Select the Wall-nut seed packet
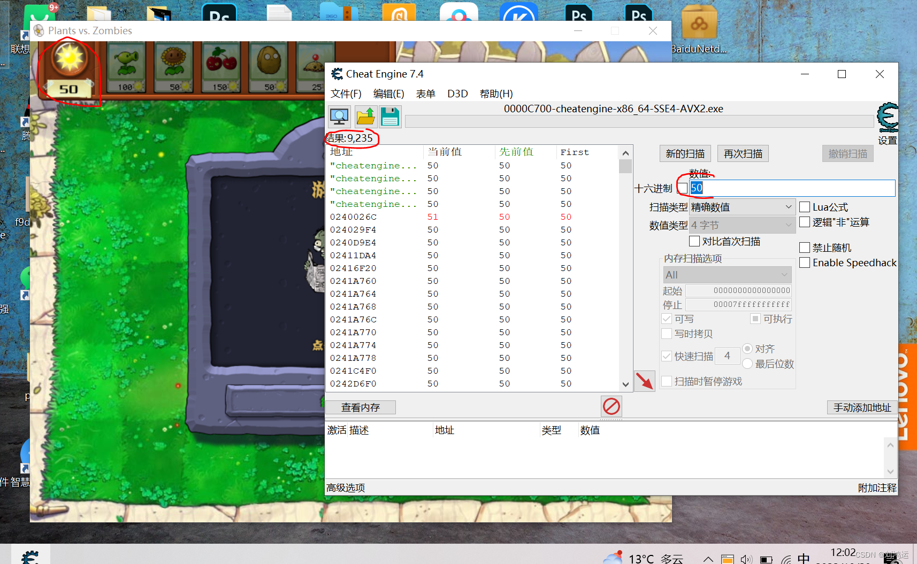The width and height of the screenshot is (917, 564). point(269,67)
